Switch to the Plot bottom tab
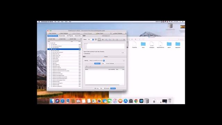222x125 pixels. point(101,88)
